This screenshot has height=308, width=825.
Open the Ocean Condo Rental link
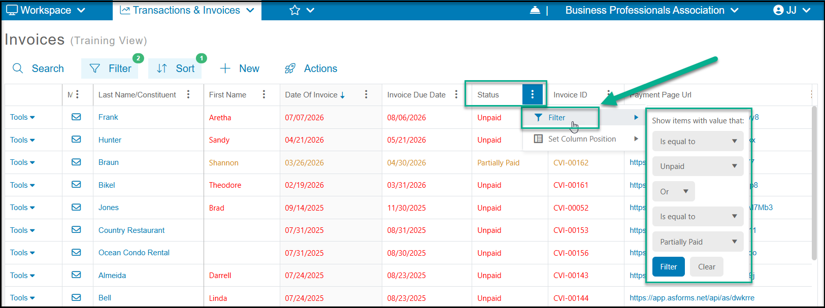click(x=134, y=253)
